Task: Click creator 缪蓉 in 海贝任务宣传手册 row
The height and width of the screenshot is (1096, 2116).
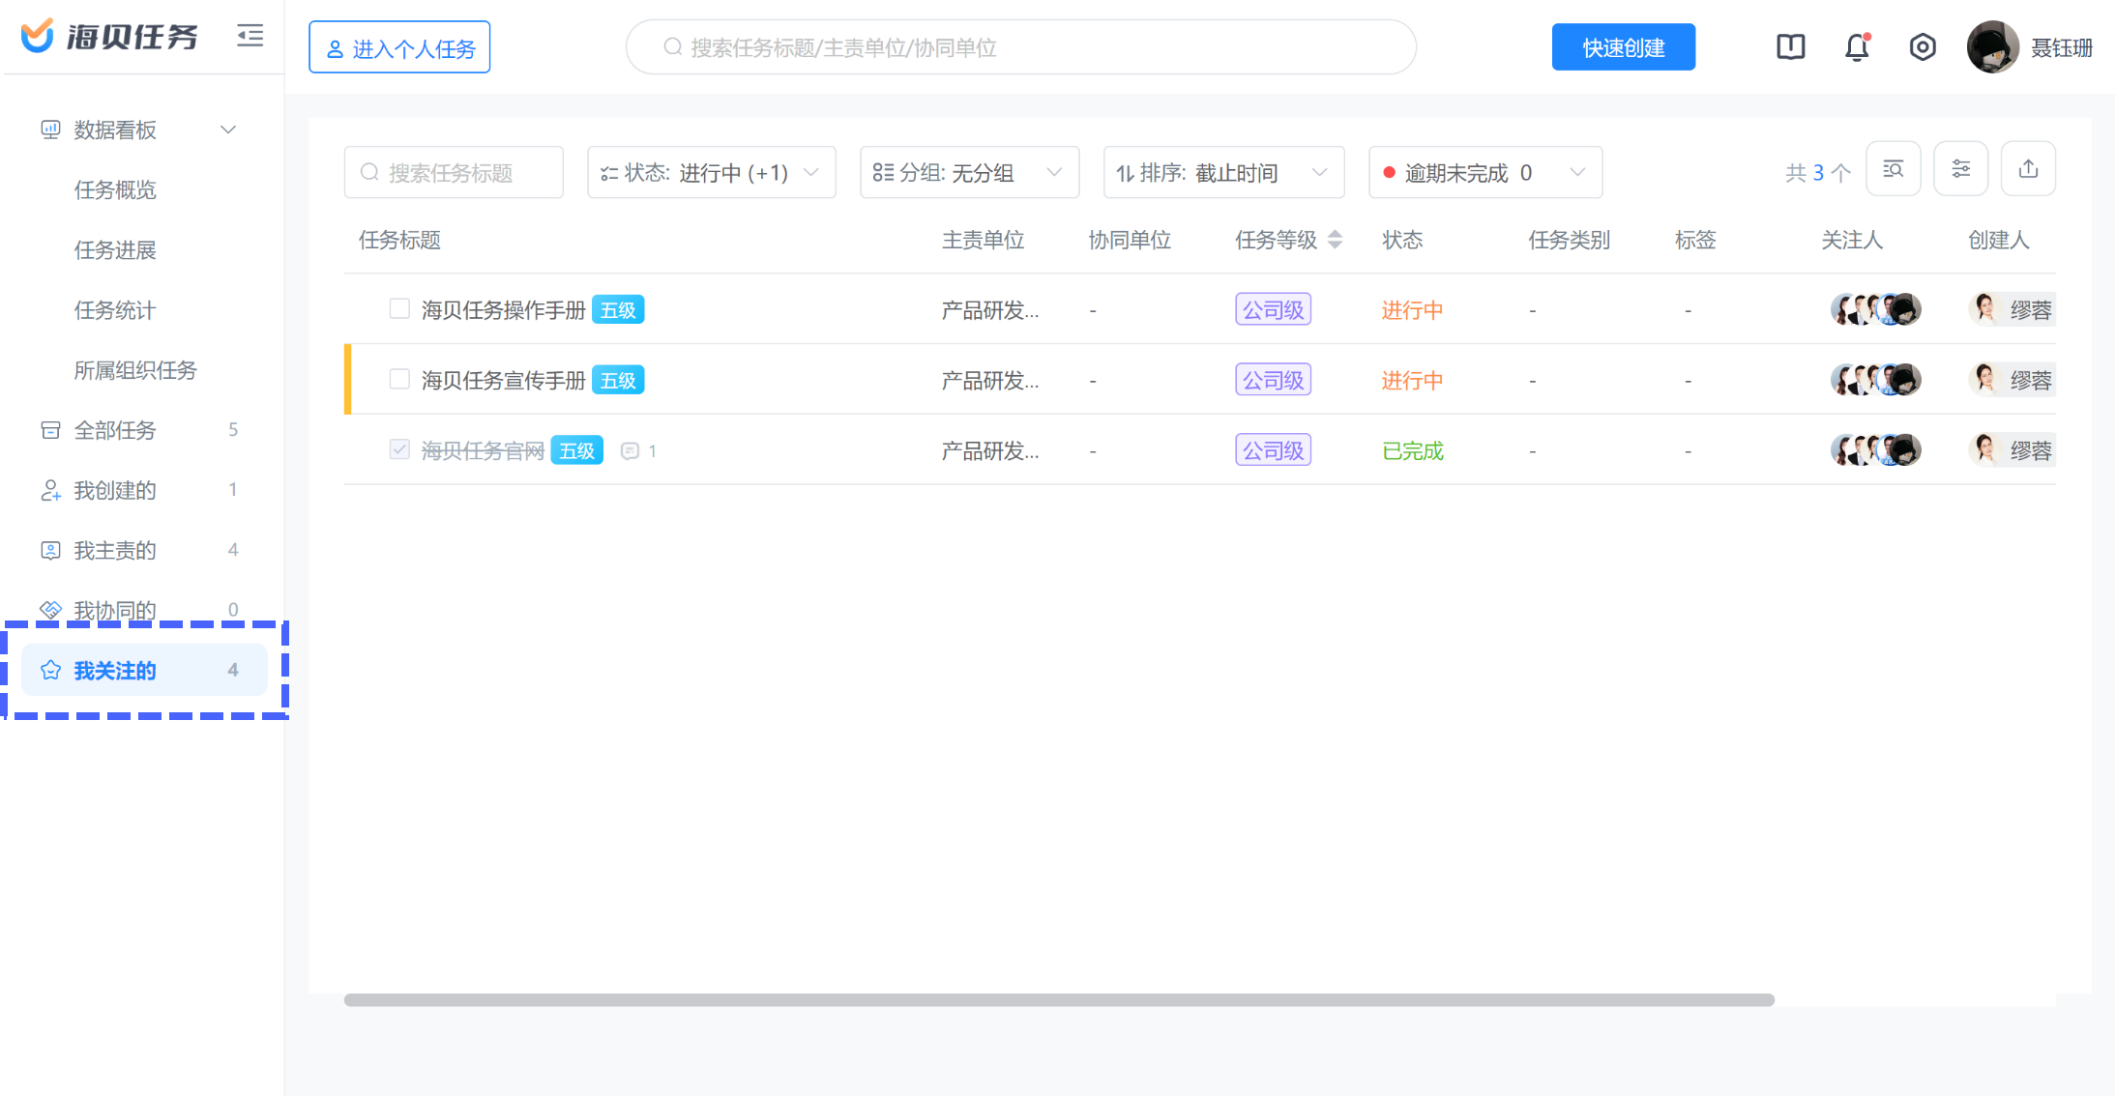Action: pos(2012,380)
